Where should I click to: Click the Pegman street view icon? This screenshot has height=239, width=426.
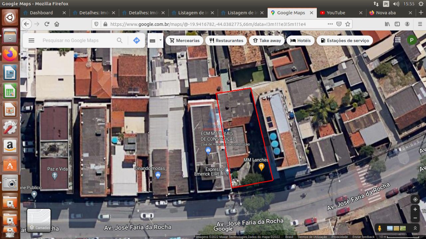(379, 228)
